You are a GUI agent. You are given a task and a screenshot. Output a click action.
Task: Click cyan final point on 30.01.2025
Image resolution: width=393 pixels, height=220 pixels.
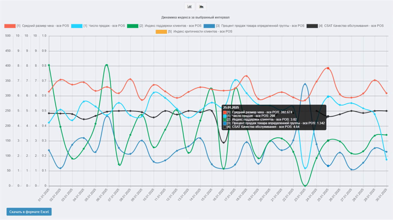386,159
